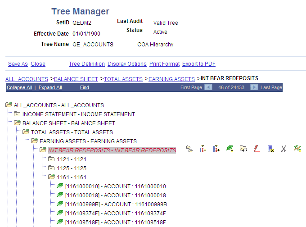Select the [116109374F] - ACCOUNT detail row
Screen dimensions: 306x227
point(116,213)
